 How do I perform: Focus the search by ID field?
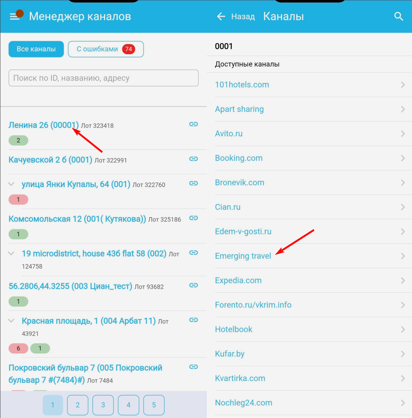pos(104,78)
